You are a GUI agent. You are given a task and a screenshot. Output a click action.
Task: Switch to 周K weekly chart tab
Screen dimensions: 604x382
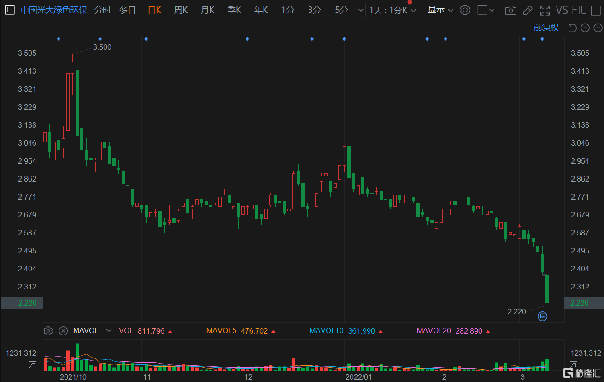pyautogui.click(x=181, y=10)
